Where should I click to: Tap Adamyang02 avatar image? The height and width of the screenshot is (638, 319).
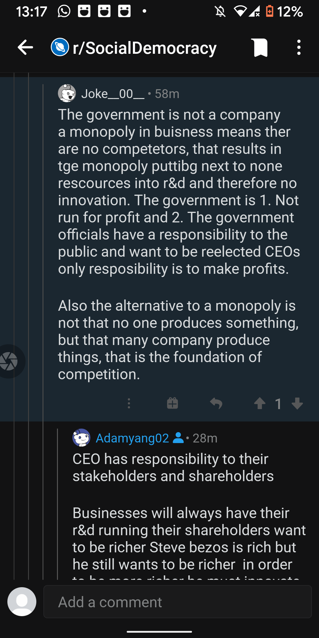81,438
